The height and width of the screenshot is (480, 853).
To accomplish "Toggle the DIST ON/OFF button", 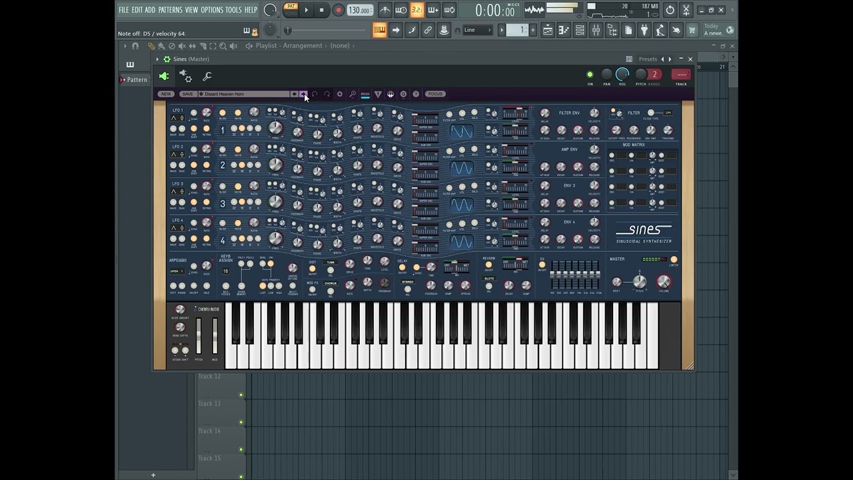I will click(x=313, y=269).
